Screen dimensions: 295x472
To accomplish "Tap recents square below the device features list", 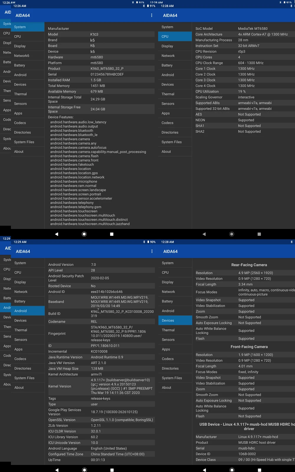I will tap(112, 234).
